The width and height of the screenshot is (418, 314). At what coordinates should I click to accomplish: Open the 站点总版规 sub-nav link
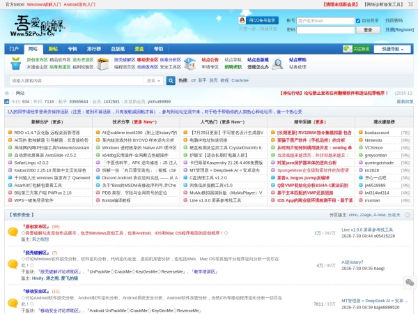click(258, 60)
